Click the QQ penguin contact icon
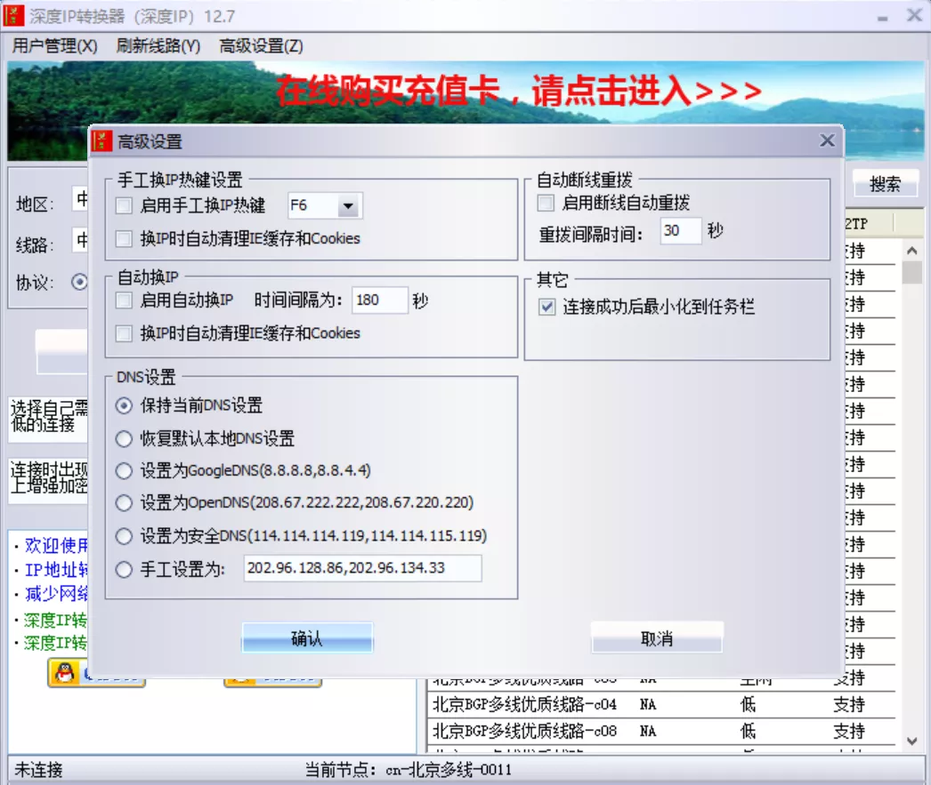The width and height of the screenshot is (931, 785). pos(64,674)
